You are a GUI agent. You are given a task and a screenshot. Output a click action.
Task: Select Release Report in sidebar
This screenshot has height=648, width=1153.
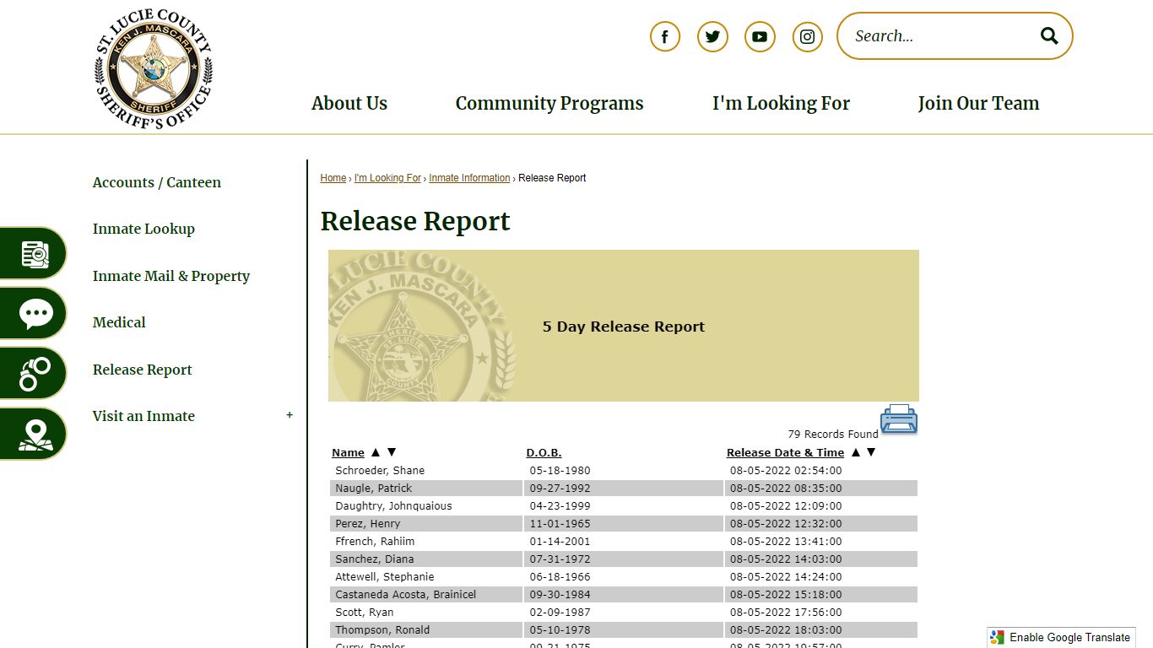pyautogui.click(x=143, y=370)
